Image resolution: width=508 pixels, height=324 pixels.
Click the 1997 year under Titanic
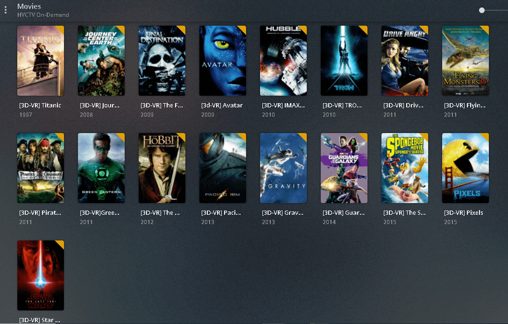pyautogui.click(x=26, y=115)
